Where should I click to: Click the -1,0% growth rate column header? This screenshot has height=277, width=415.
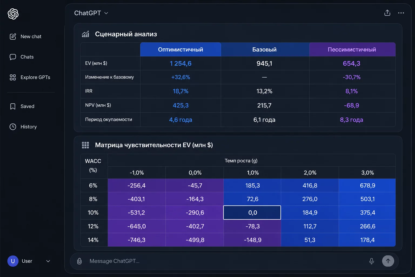pyautogui.click(x=136, y=173)
